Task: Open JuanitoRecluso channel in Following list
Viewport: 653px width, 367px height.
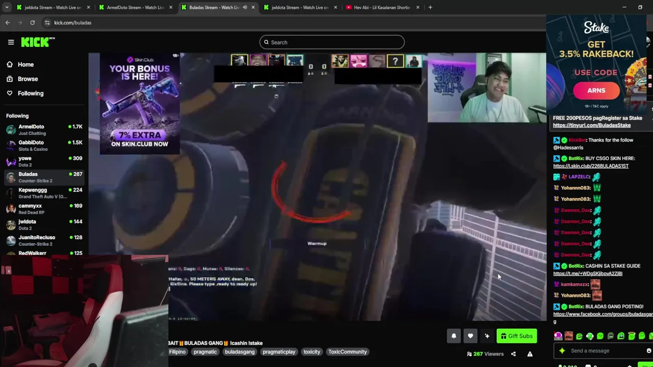Action: point(44,240)
